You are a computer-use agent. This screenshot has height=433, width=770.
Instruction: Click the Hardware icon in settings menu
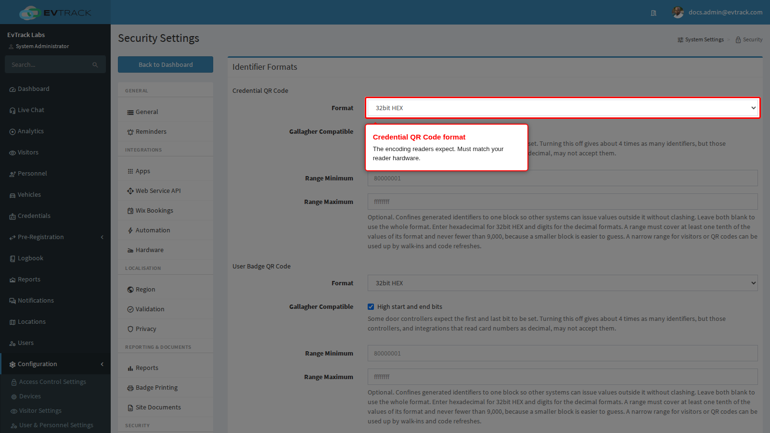tap(130, 250)
